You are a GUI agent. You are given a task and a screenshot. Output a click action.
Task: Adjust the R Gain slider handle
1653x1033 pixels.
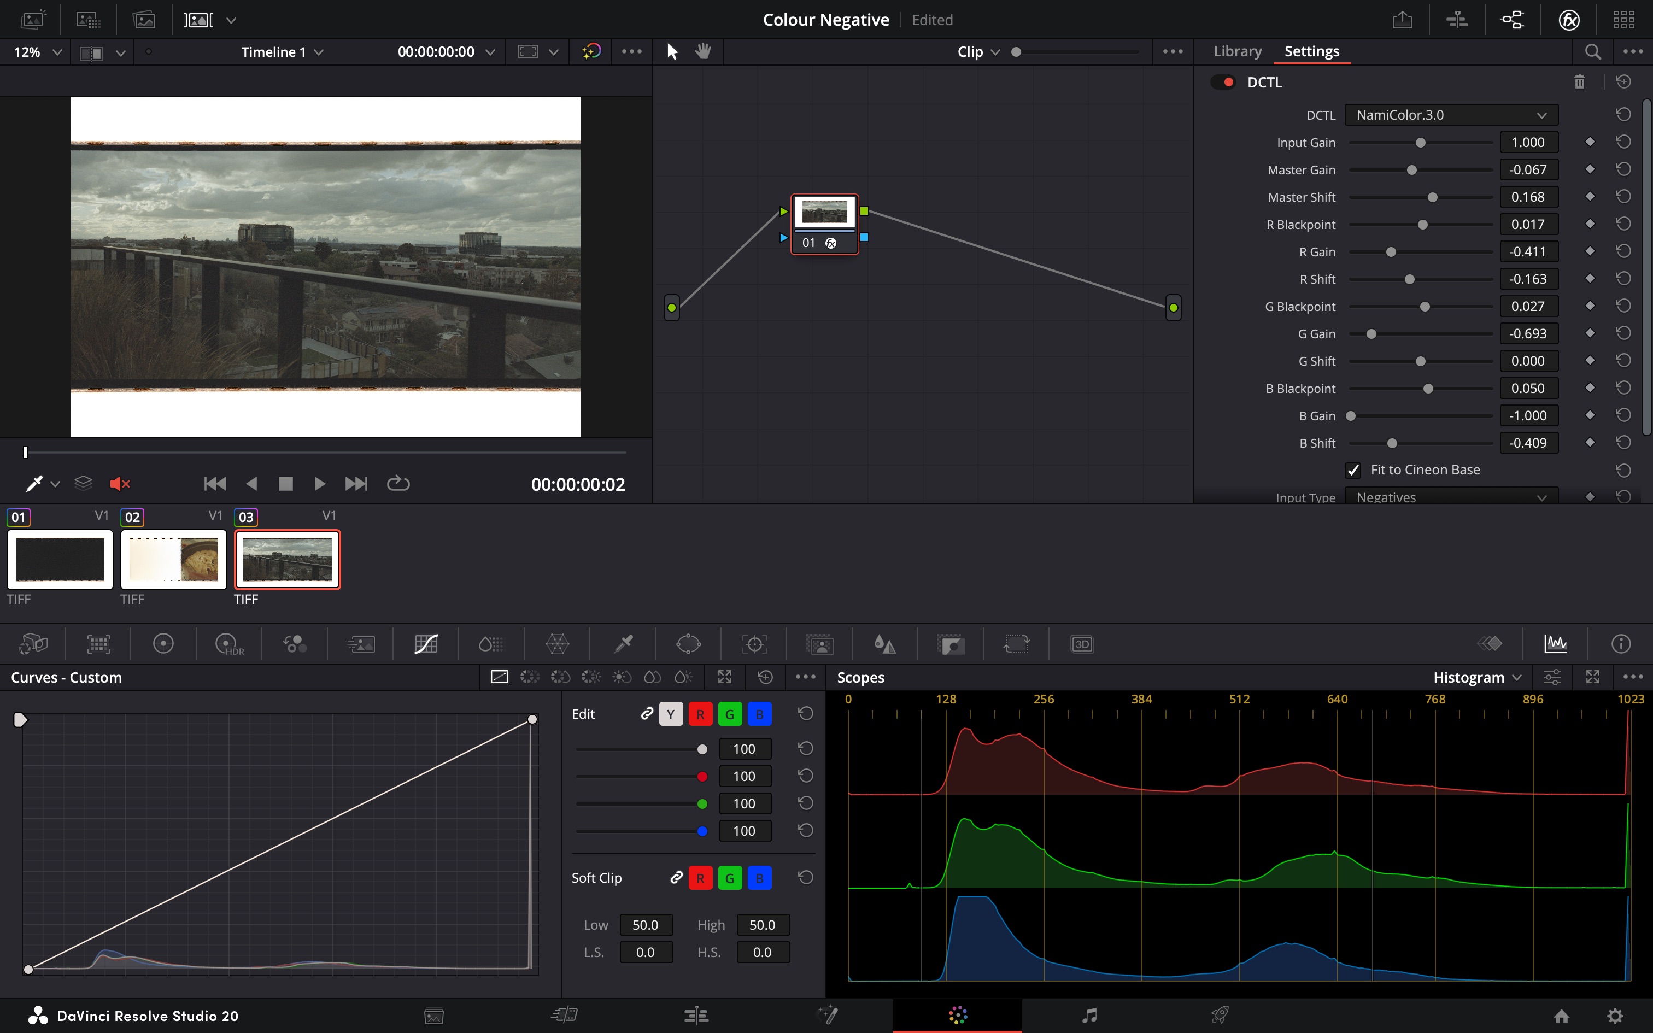tap(1391, 252)
